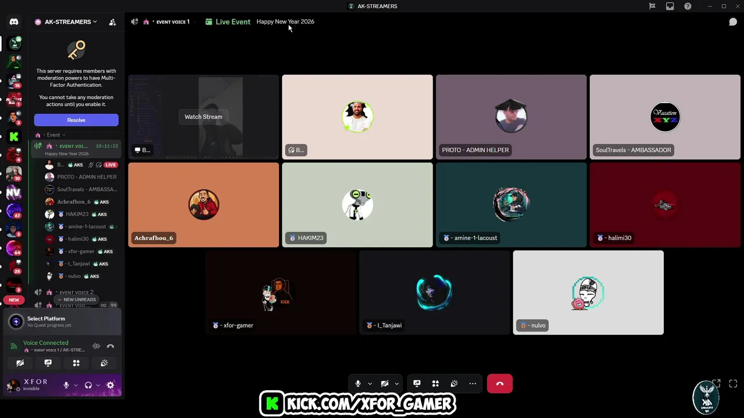
Task: Open activities icon in bottom call controls
Action: [x=435, y=384]
